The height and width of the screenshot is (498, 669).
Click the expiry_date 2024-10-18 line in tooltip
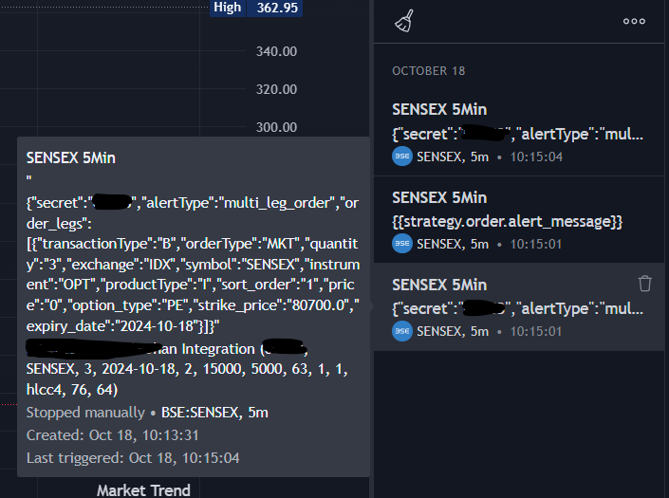pyautogui.click(x=122, y=326)
